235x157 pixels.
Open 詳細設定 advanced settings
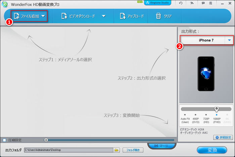(223, 137)
